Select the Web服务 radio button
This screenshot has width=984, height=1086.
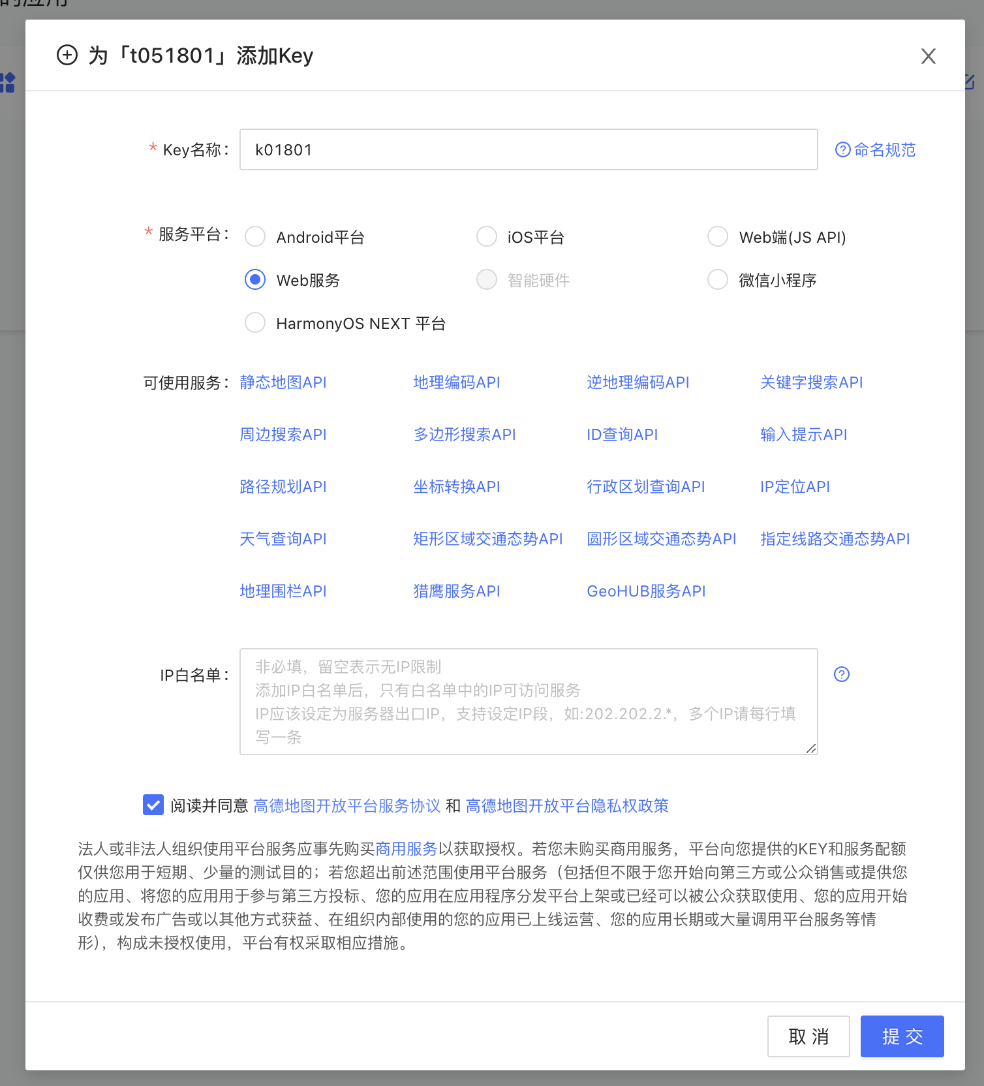pos(255,279)
